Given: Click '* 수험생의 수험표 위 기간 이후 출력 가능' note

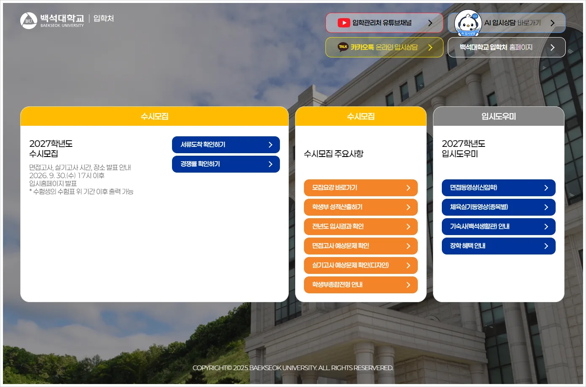Looking at the screenshot, I should tap(81, 192).
